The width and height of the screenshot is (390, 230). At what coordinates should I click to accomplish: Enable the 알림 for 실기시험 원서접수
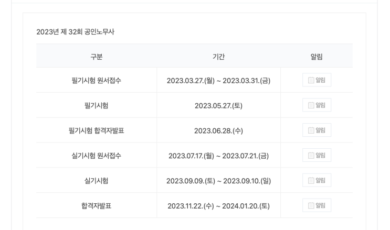[x=317, y=156]
